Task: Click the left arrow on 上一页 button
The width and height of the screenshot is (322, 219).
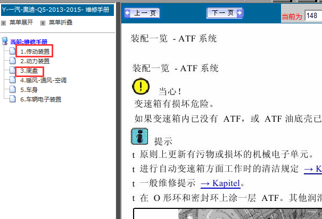Action: (x=127, y=13)
